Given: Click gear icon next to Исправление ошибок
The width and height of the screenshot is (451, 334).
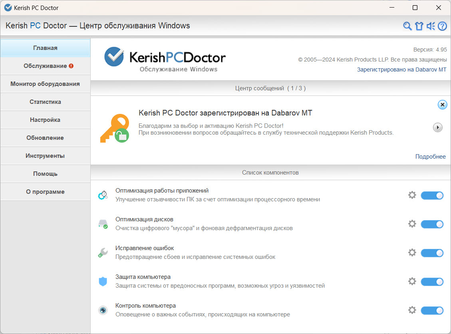Looking at the screenshot, I should pos(412,252).
